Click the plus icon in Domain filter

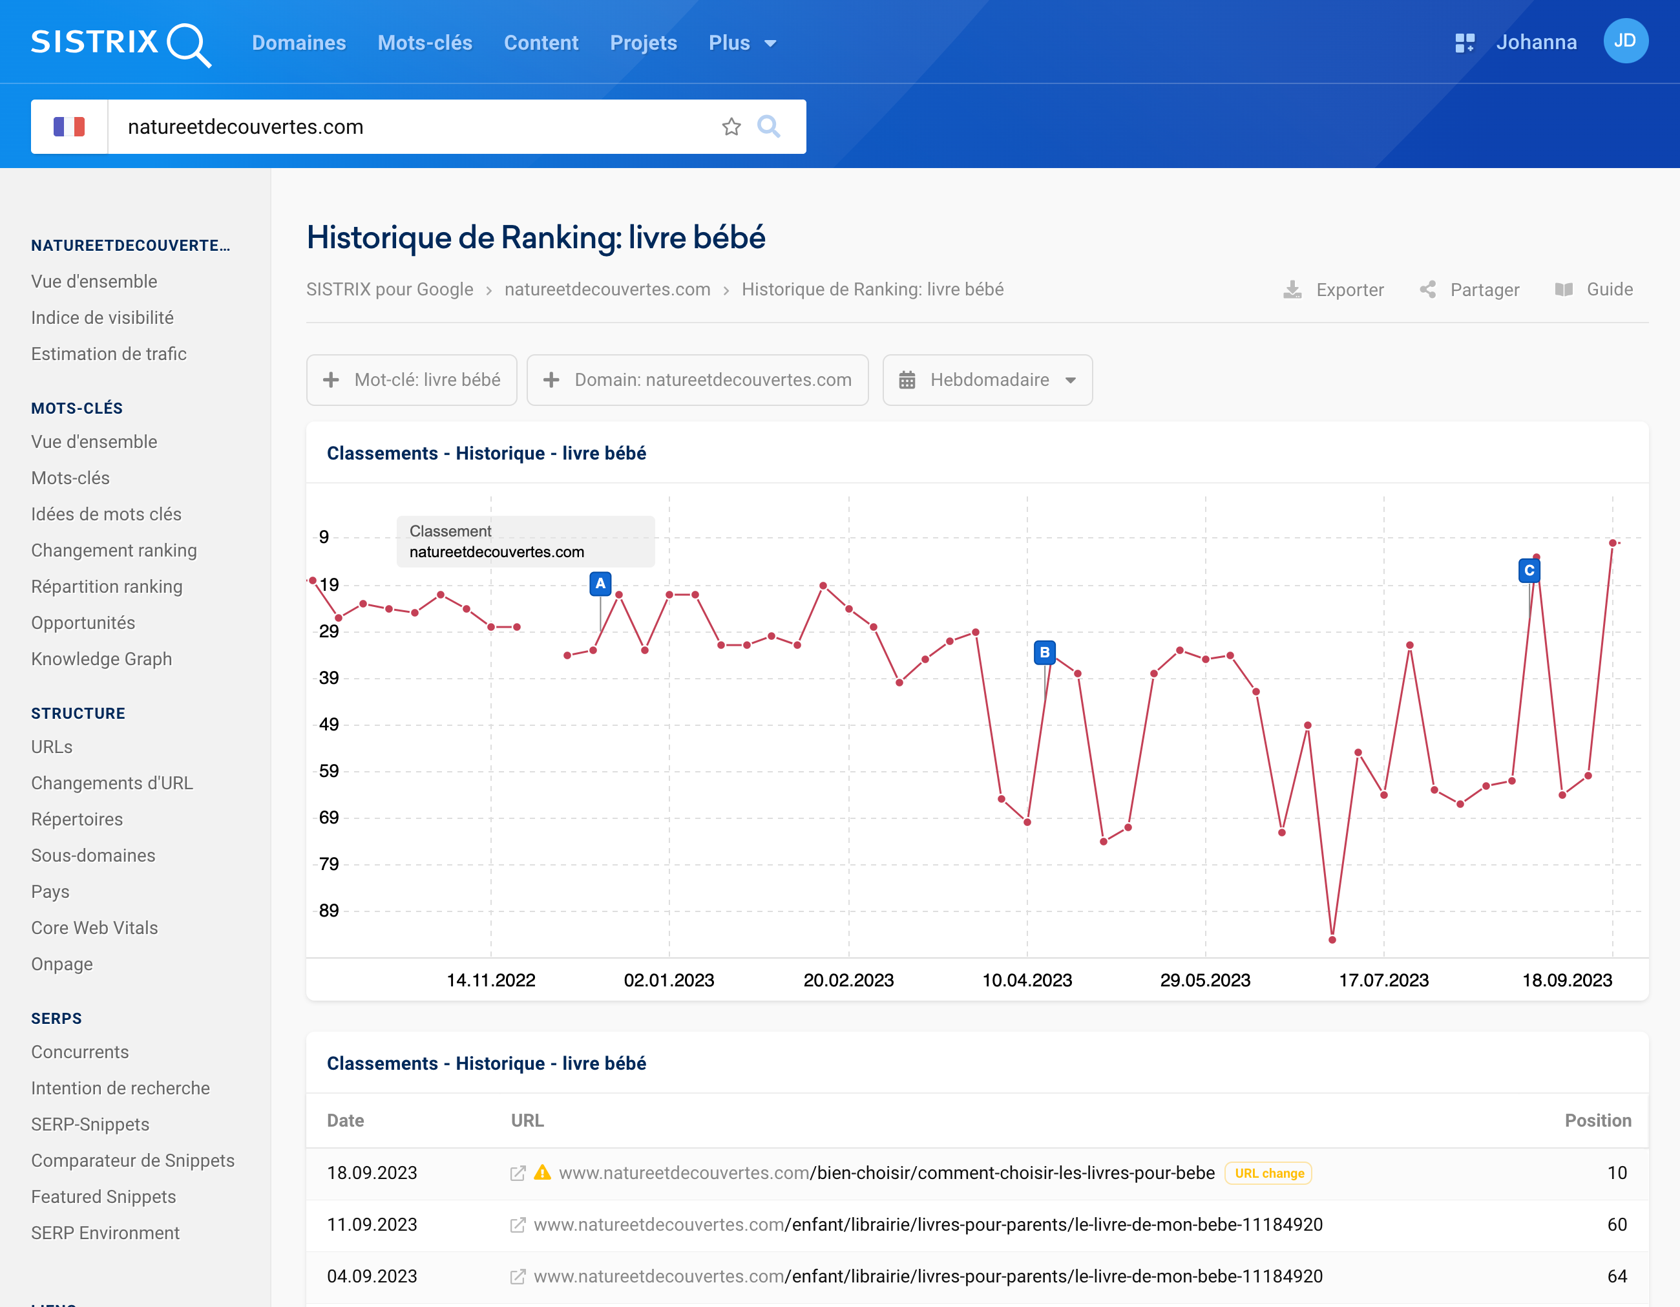551,379
